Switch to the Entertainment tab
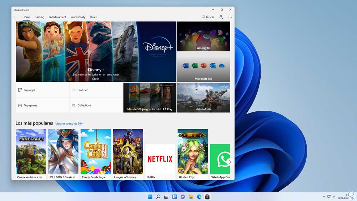Viewport: 357px width, 201px height. tap(57, 17)
